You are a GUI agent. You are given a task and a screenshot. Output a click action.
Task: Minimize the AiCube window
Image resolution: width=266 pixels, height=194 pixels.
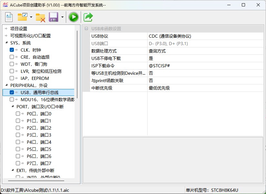tap(229, 5)
